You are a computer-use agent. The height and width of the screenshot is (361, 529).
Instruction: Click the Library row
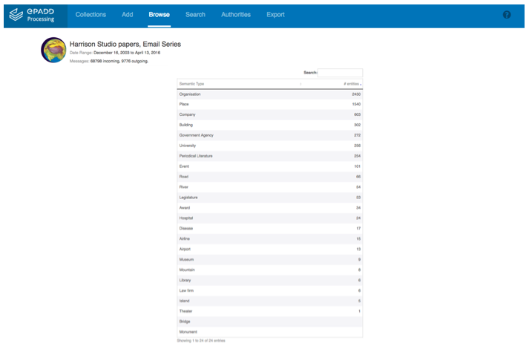[270, 280]
